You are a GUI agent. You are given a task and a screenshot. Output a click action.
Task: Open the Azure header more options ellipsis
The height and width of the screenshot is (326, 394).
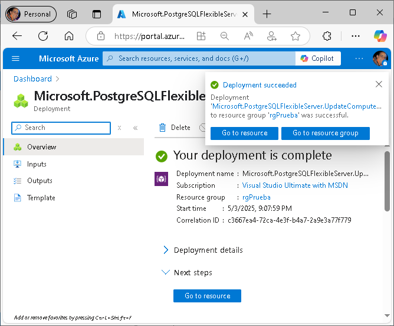[359, 58]
